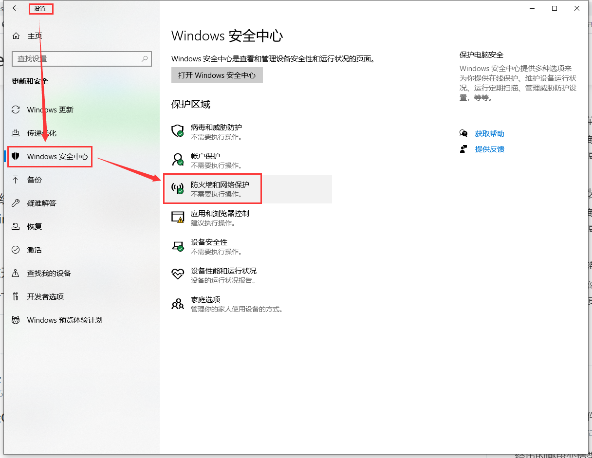Click the 设置 window title text
The width and height of the screenshot is (592, 458).
tap(40, 8)
